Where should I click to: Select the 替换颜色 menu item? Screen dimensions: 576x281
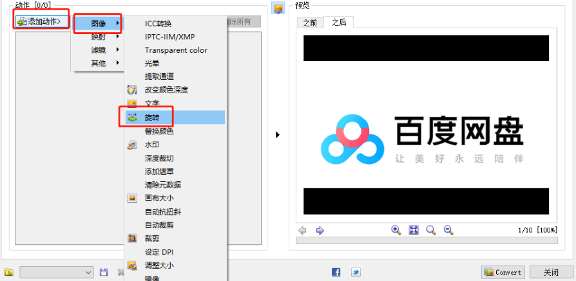pyautogui.click(x=159, y=131)
